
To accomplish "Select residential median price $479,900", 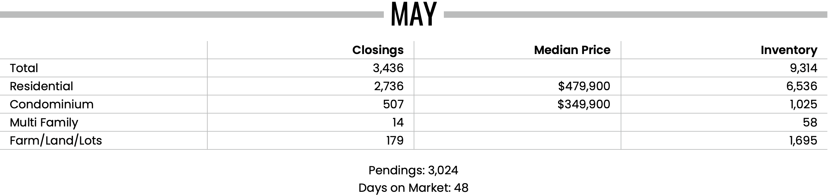I will pos(584,86).
